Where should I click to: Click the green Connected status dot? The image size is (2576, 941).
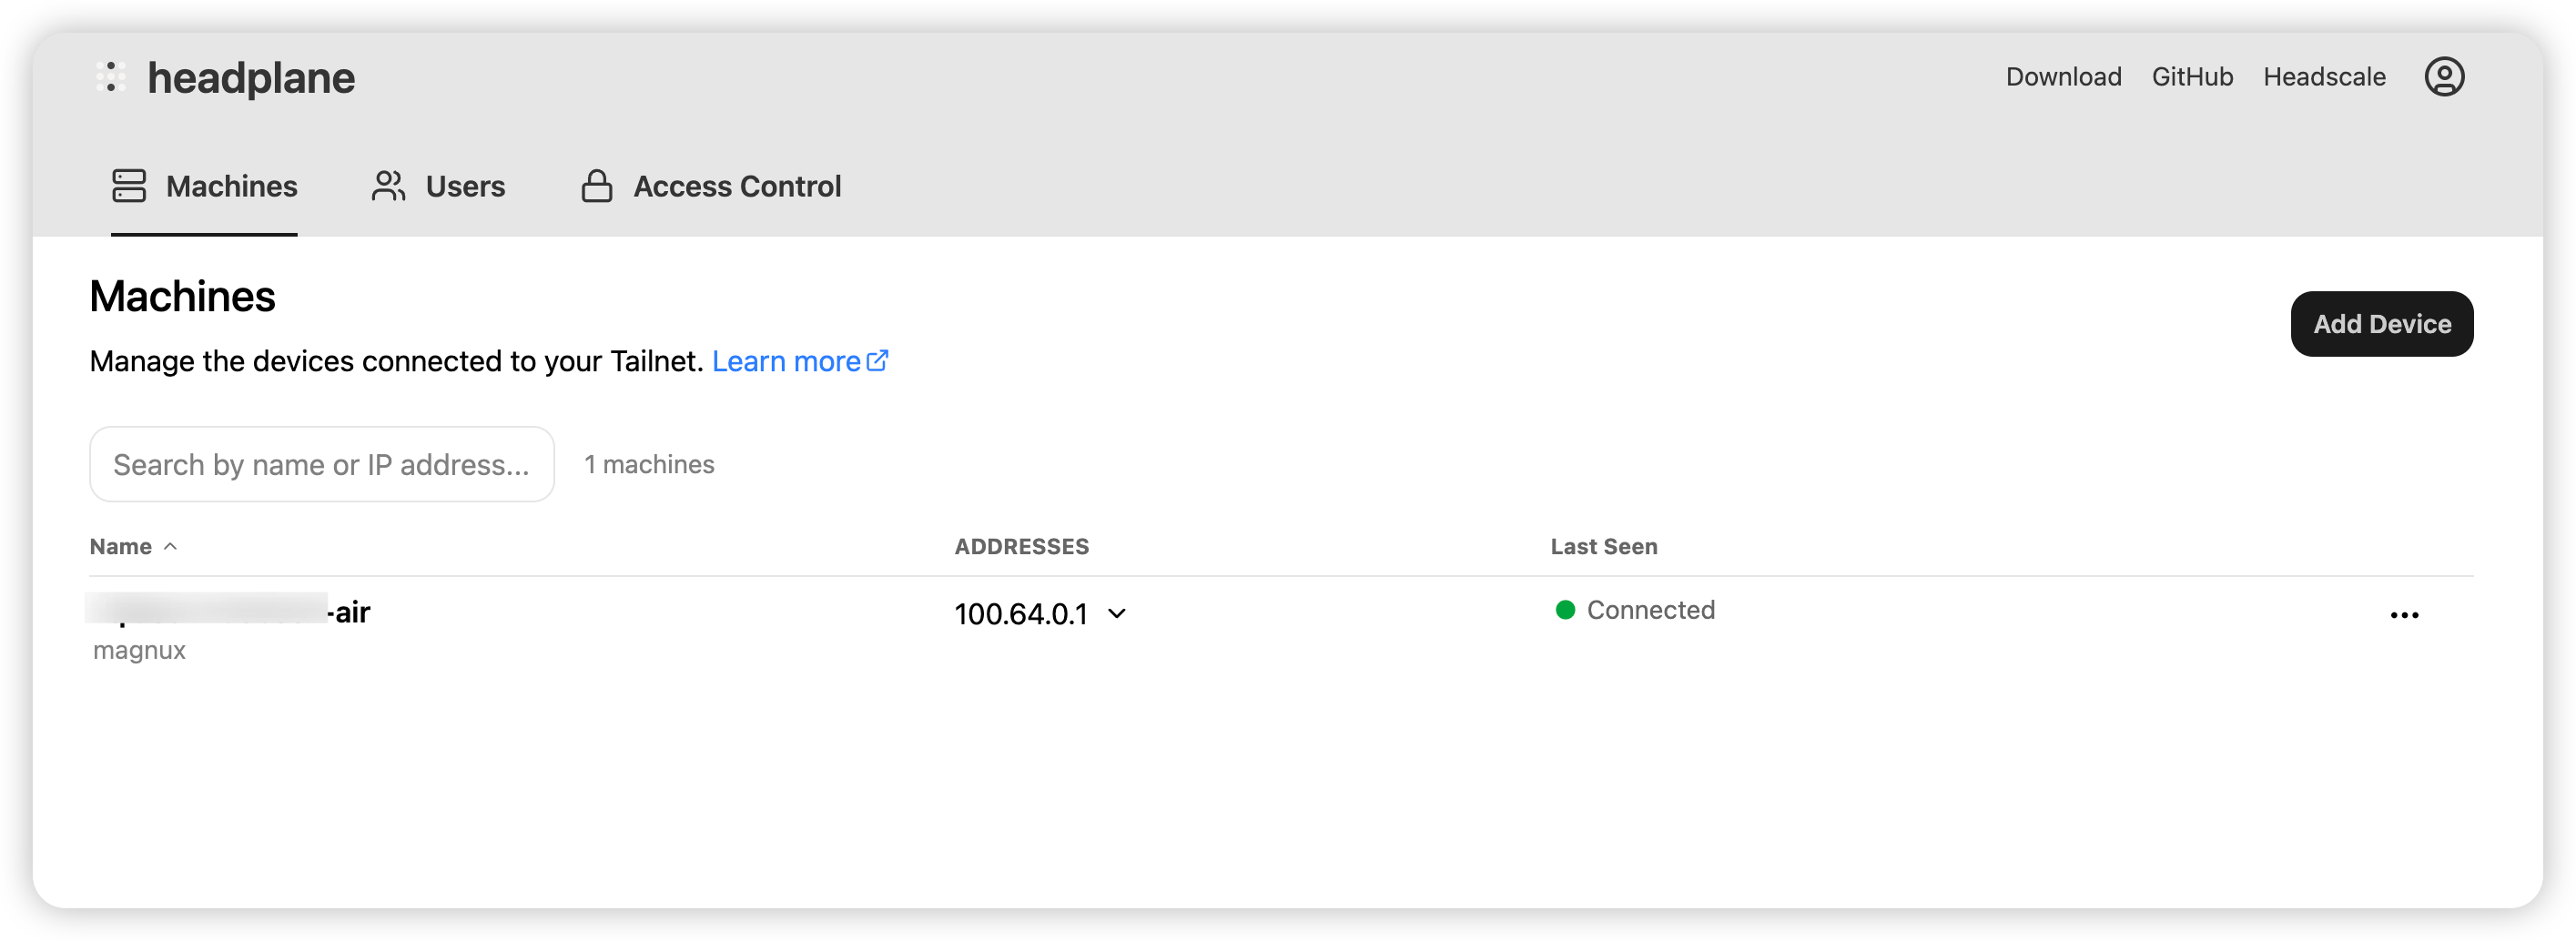[x=1565, y=610]
